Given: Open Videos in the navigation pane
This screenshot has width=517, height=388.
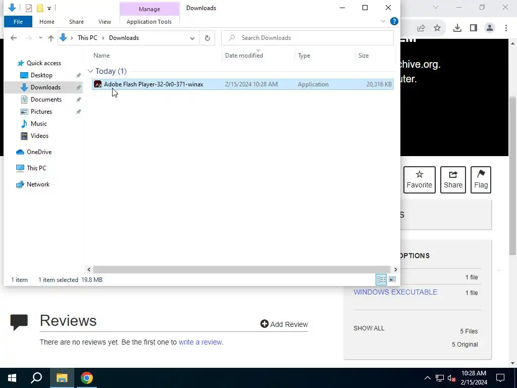Looking at the screenshot, I should (39, 136).
